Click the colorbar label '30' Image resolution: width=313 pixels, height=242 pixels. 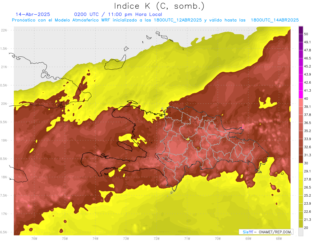point(306,163)
